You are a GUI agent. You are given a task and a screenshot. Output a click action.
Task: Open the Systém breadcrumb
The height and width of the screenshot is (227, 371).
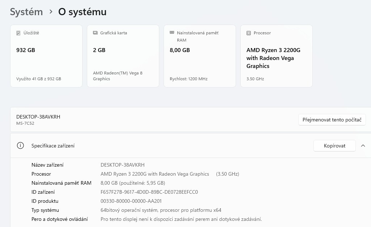click(x=26, y=12)
